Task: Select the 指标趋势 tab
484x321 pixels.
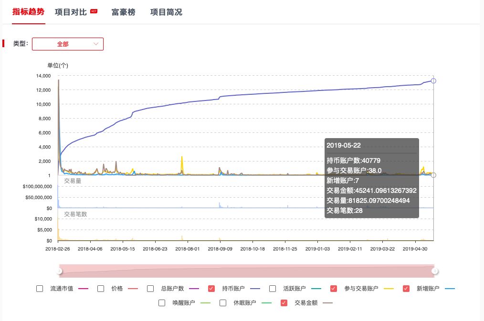Action: (x=28, y=12)
